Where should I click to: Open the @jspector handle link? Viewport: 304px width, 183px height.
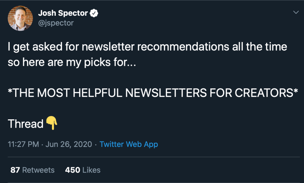click(56, 23)
